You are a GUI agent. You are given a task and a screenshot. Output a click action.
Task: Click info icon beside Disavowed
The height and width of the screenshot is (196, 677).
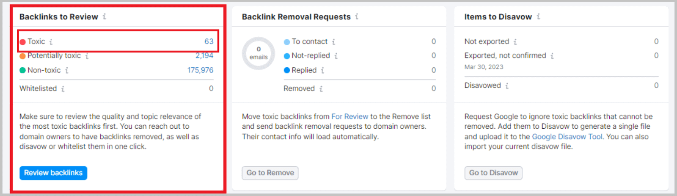pos(506,86)
